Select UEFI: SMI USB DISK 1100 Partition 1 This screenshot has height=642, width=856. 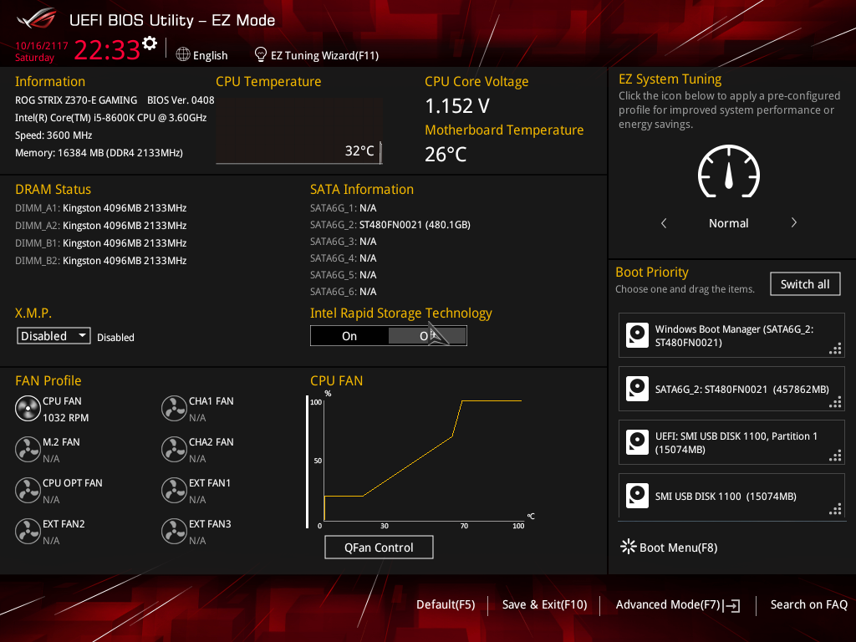[x=731, y=442]
